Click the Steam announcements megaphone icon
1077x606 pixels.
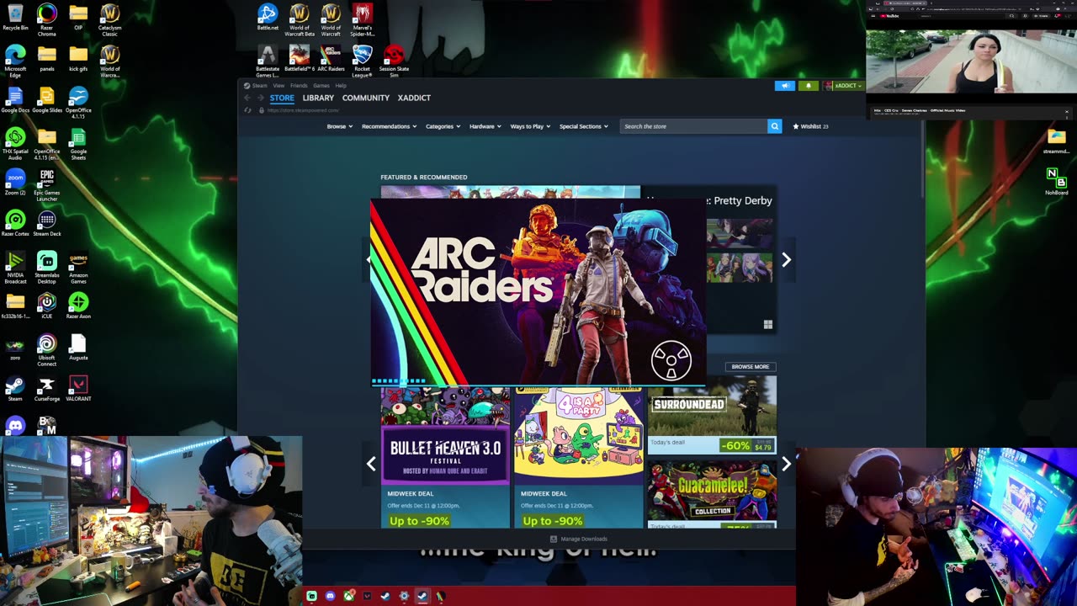[x=784, y=85]
